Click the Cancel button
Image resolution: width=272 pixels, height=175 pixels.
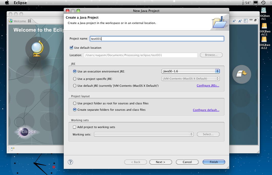point(187,162)
